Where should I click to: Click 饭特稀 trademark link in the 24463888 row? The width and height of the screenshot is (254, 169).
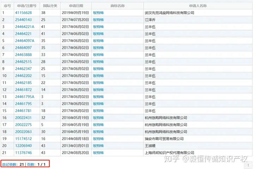pyautogui.click(x=98, y=55)
